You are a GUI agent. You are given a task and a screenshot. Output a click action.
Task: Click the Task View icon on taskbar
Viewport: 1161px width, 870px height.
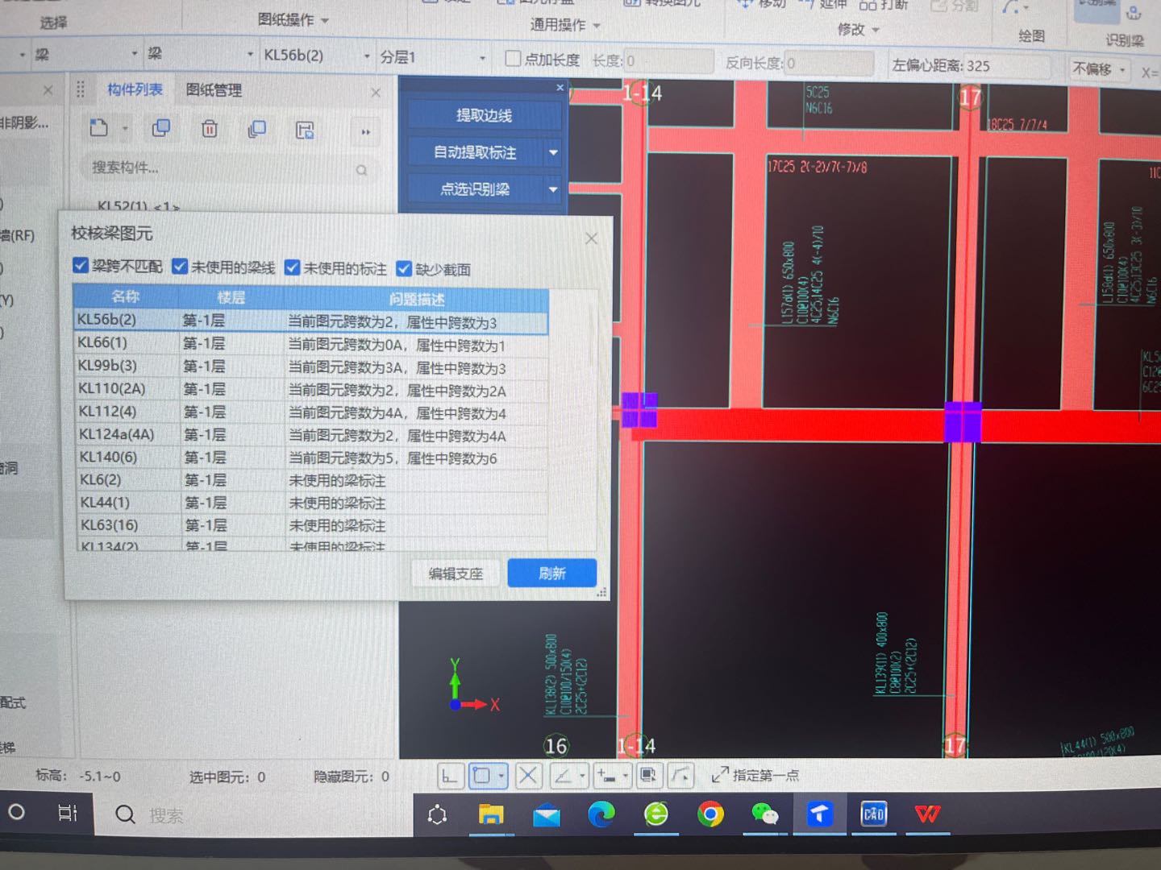(x=68, y=813)
